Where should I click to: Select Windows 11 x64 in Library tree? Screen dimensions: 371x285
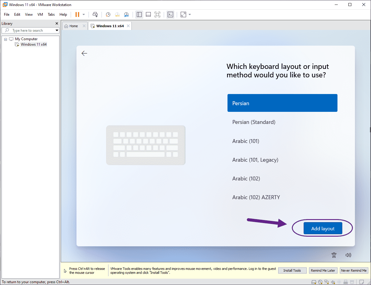tap(34, 44)
